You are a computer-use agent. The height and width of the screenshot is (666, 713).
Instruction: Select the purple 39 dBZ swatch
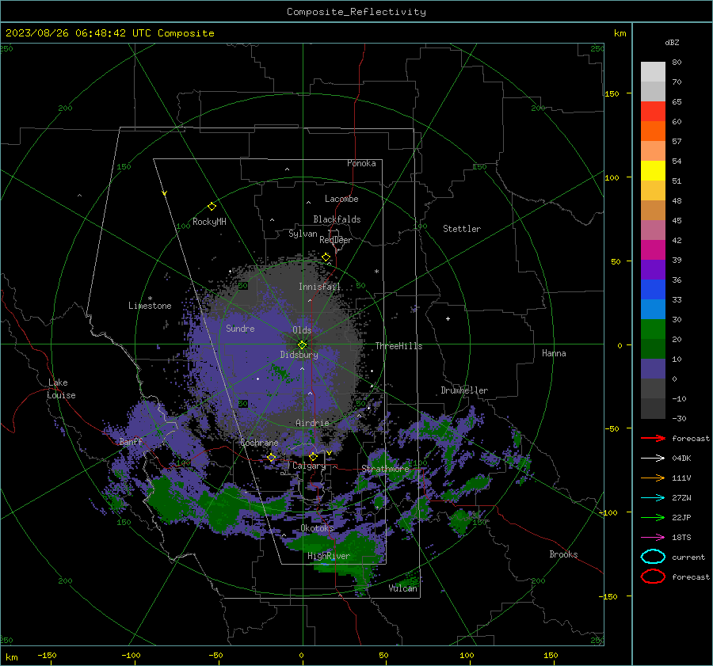tap(653, 269)
